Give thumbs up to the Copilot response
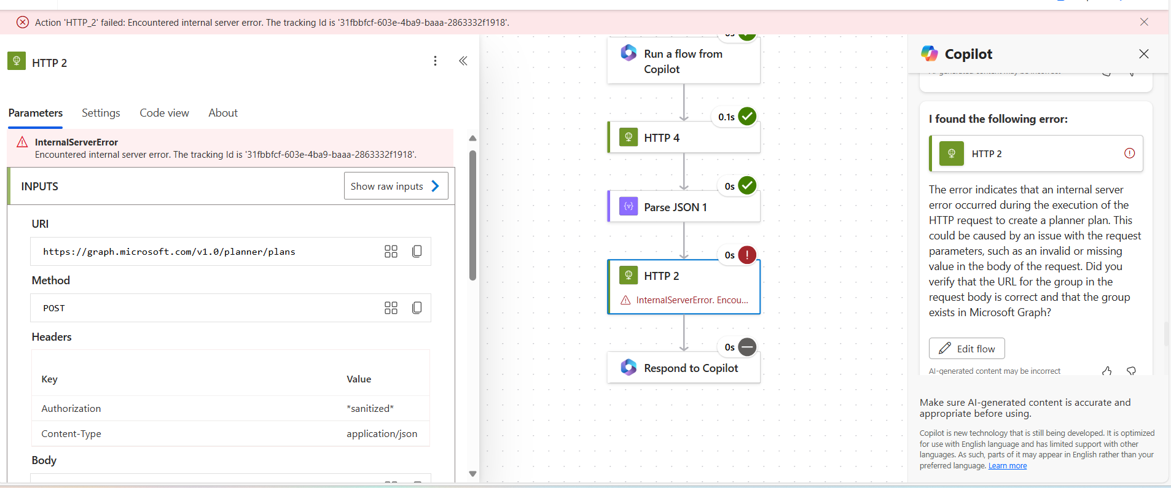This screenshot has height=488, width=1171. [x=1106, y=371]
